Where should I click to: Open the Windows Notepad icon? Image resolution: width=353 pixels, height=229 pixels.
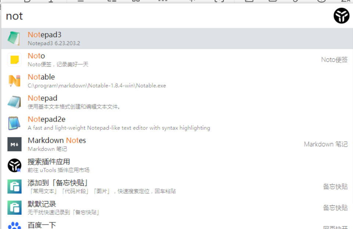(x=14, y=102)
